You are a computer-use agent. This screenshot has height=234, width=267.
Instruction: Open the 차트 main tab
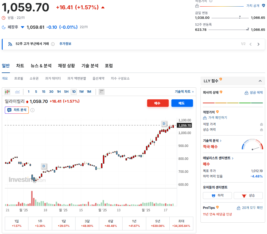tap(20, 66)
